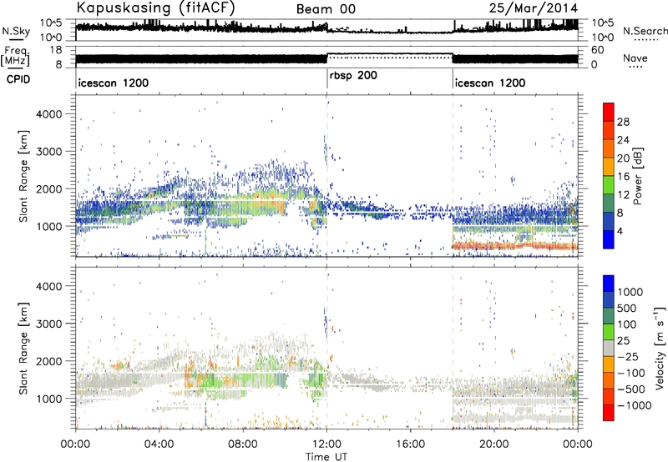This screenshot has width=668, height=462.
Task: Click the velocity panel's "Slant Range [km]" axis title
Action: pos(23,349)
